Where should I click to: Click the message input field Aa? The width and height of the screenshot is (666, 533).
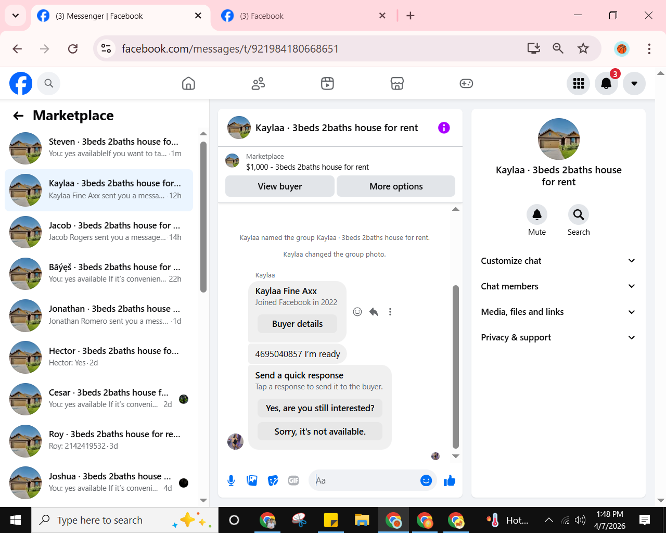pos(364,480)
